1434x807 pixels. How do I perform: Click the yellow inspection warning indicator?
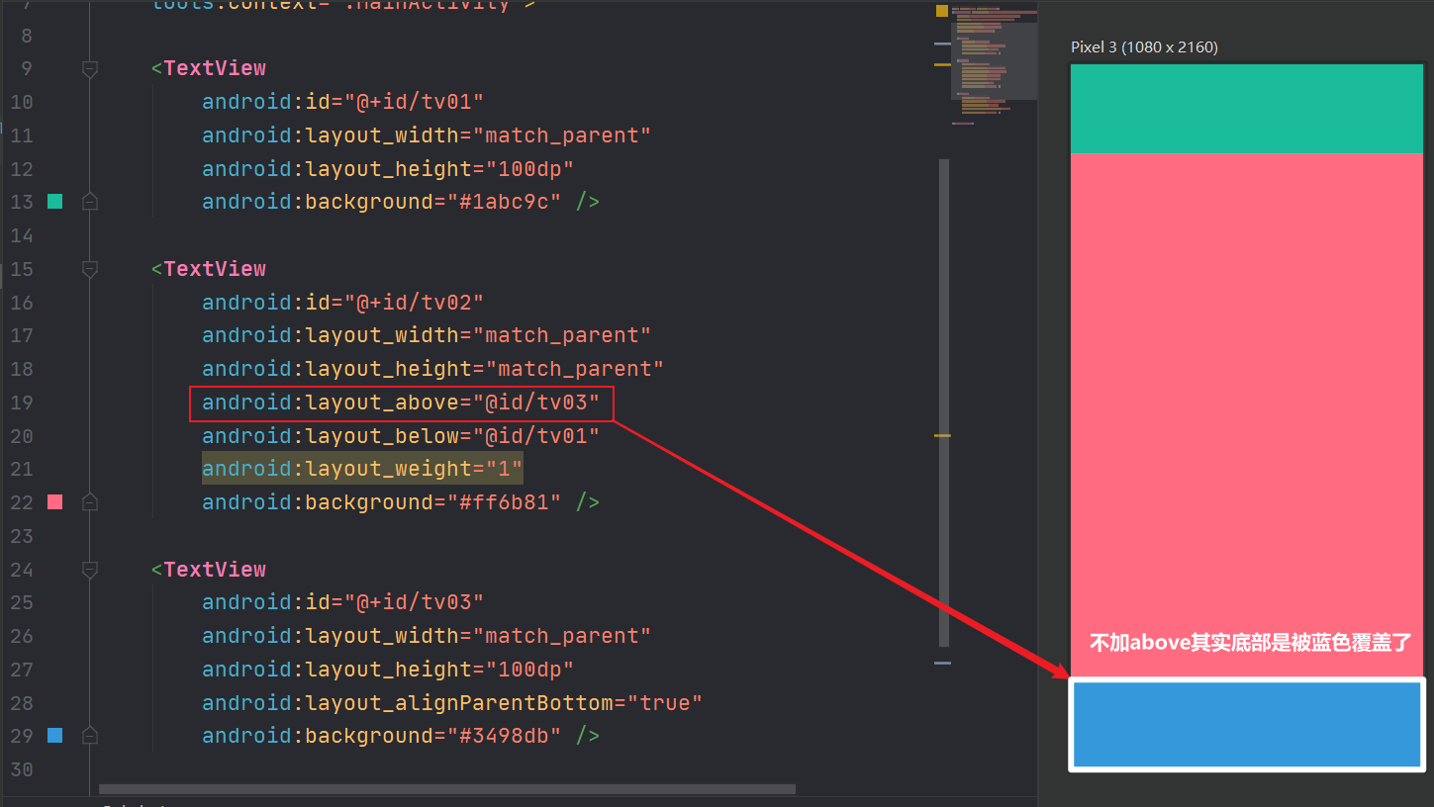click(942, 11)
